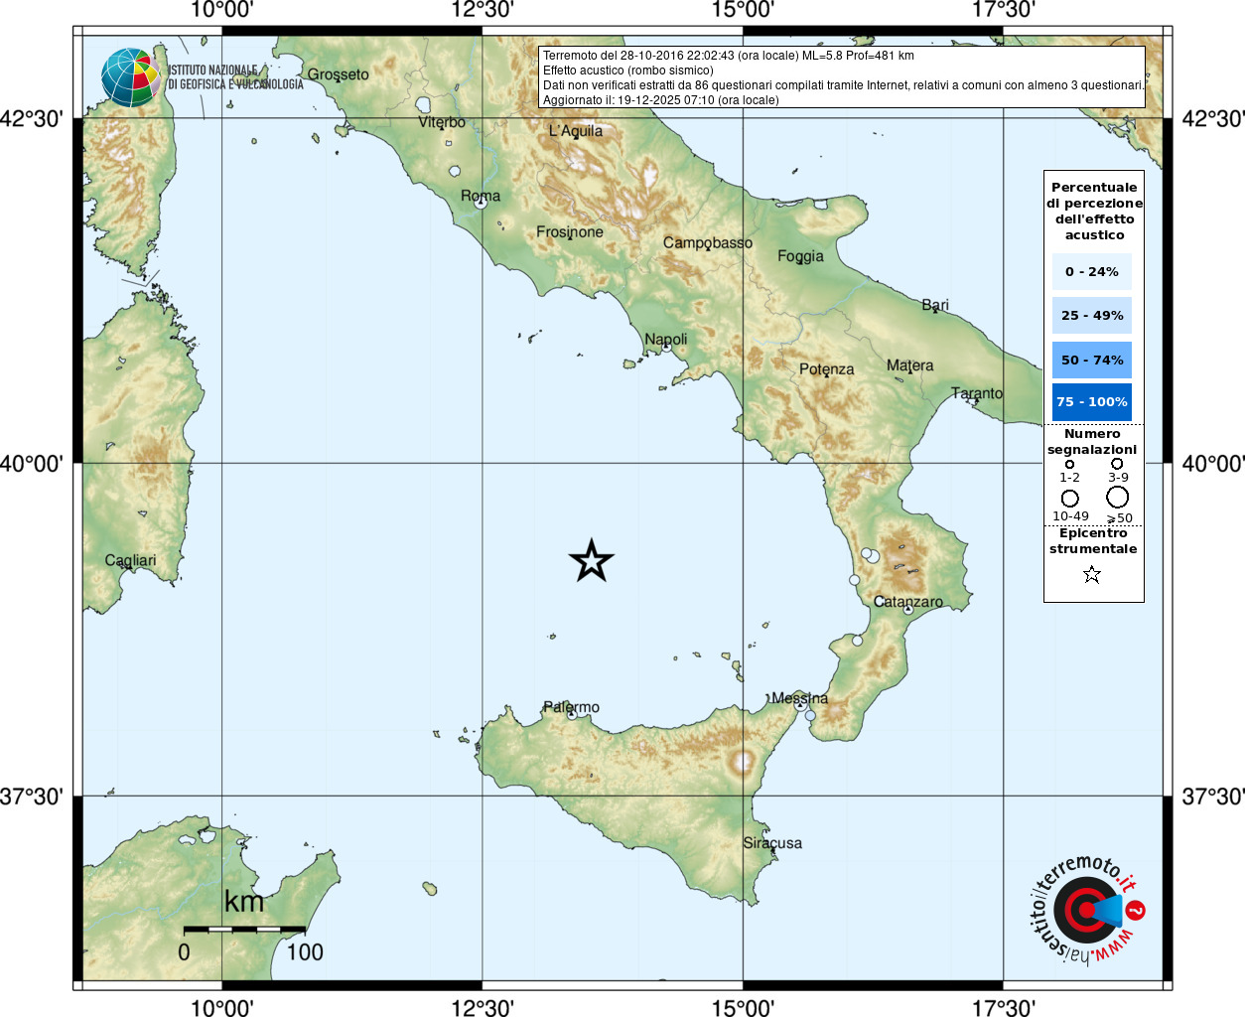The height and width of the screenshot is (1017, 1245).
Task: Click the legend circle labeled 3-9
Action: pos(1117,464)
